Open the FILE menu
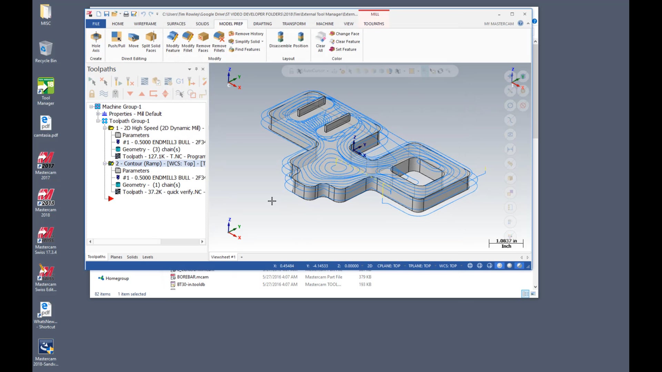The height and width of the screenshot is (372, 662). (x=96, y=24)
